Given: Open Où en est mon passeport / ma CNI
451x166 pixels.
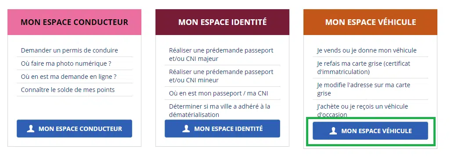Looking at the screenshot, I should point(219,93).
